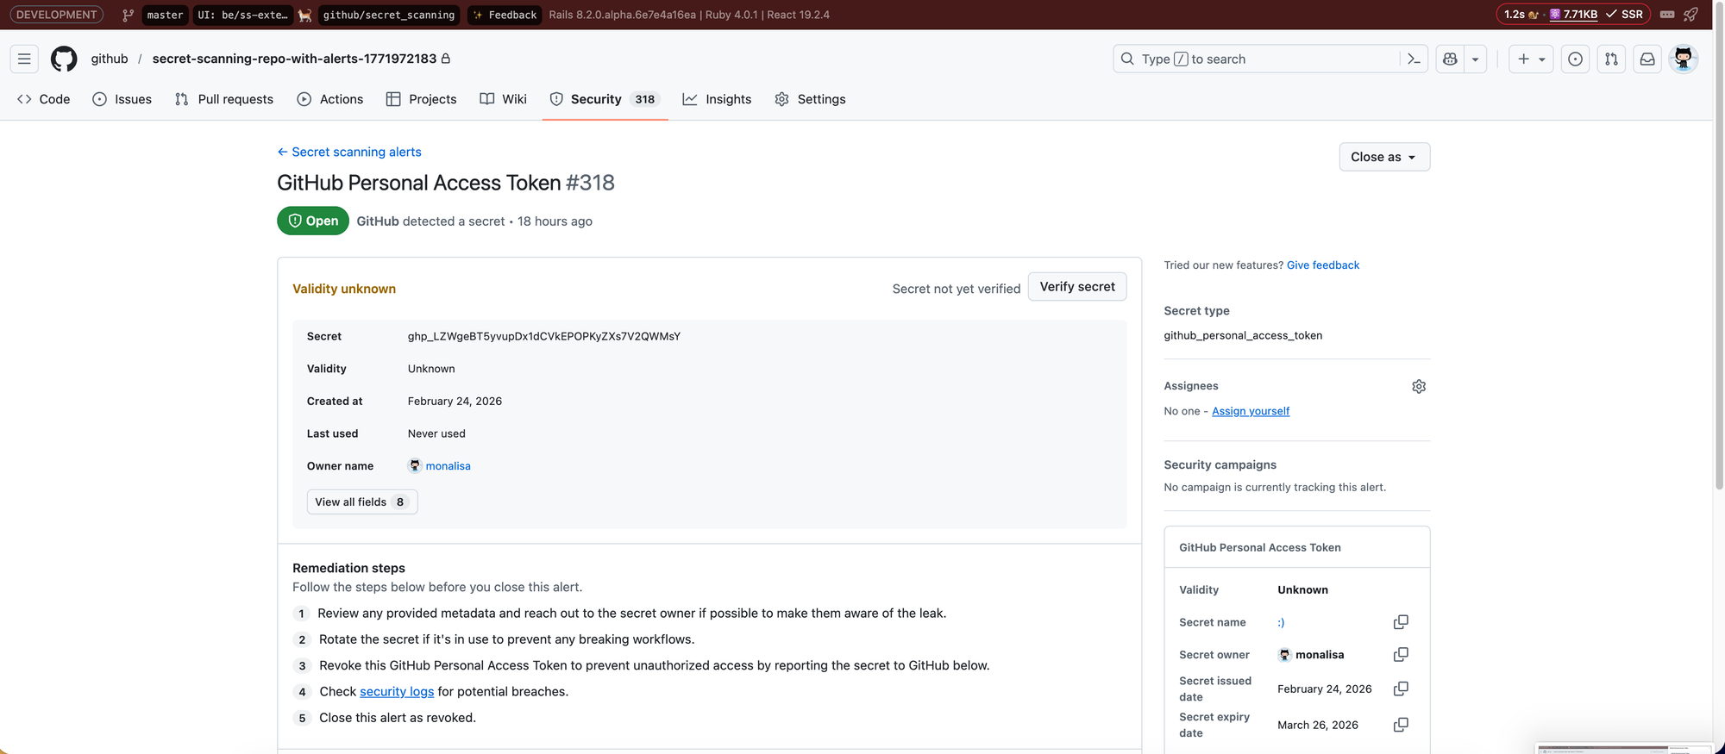Expand View all fields 8
This screenshot has height=754, width=1725.
pyautogui.click(x=362, y=502)
